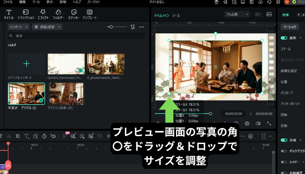Open the ツール menu

(36, 2)
